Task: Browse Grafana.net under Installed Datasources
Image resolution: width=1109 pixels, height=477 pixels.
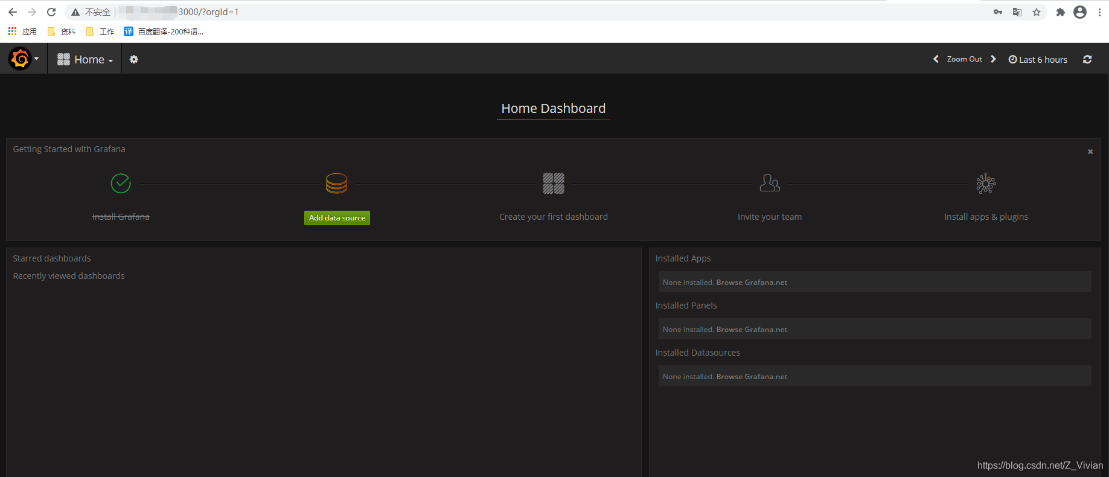Action: (752, 377)
